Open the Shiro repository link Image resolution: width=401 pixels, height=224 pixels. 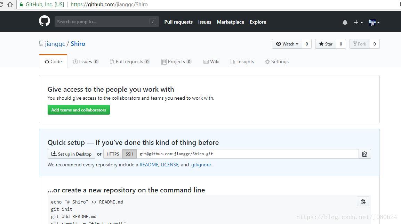(x=78, y=44)
